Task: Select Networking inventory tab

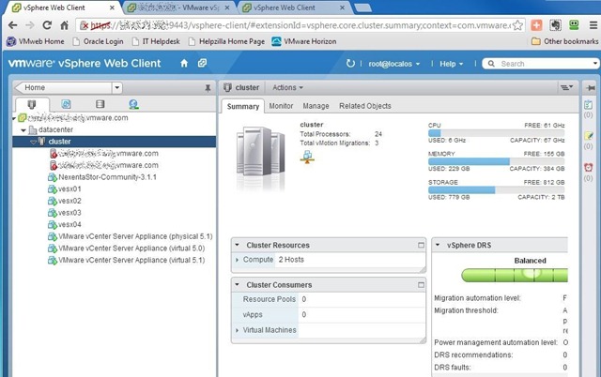Action: (x=133, y=104)
